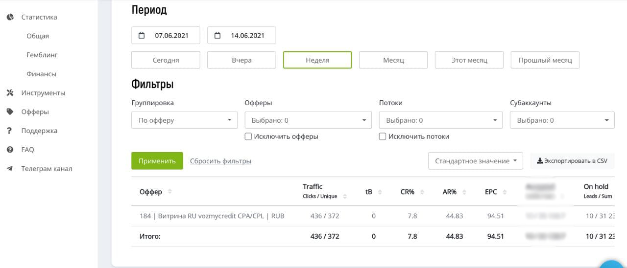Select Вчера period button
Viewport: 627px width, 268px height.
coord(241,60)
